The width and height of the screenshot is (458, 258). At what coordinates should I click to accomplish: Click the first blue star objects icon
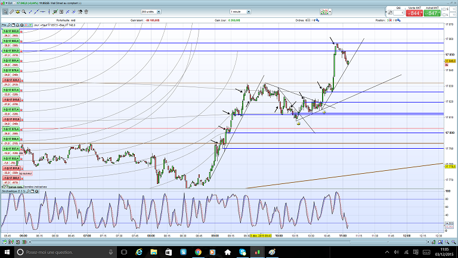67,12
